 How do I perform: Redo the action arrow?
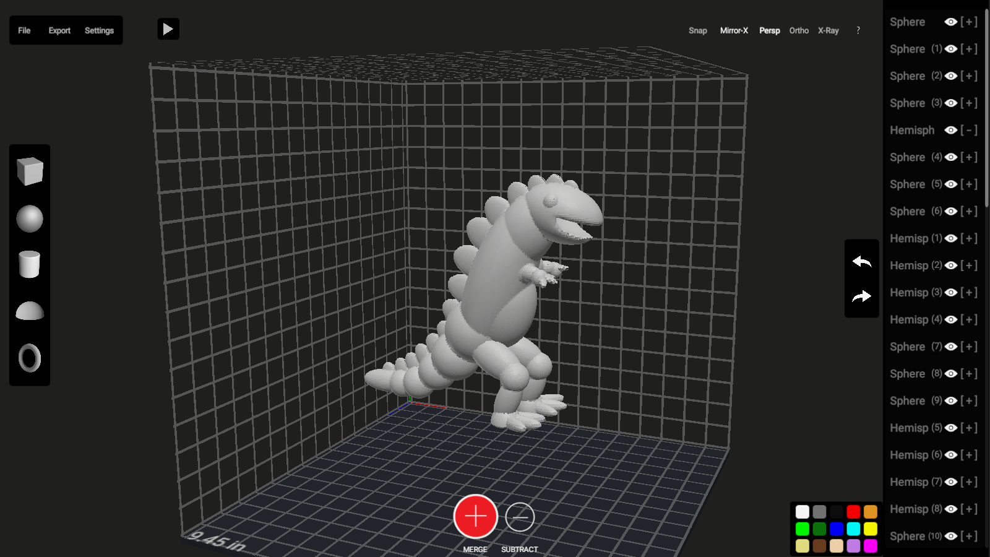tap(862, 296)
